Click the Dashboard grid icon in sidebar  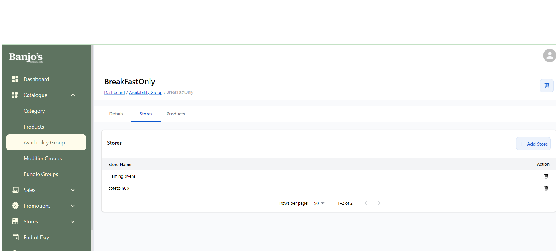pos(15,79)
